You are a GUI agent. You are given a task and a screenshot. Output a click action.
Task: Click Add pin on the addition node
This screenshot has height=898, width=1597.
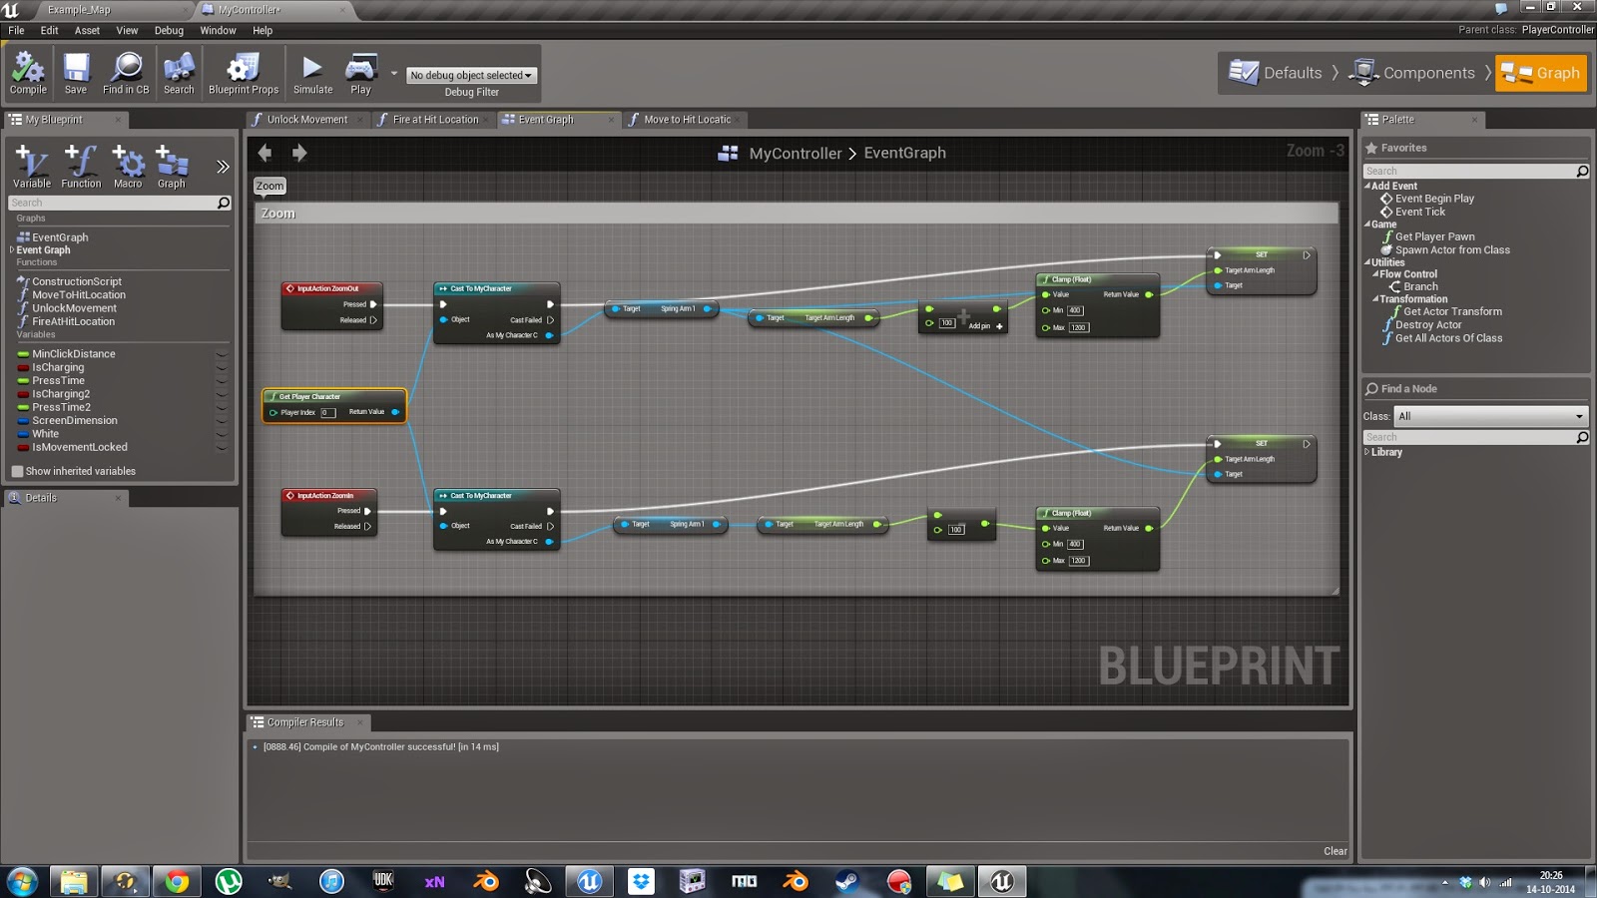(985, 326)
